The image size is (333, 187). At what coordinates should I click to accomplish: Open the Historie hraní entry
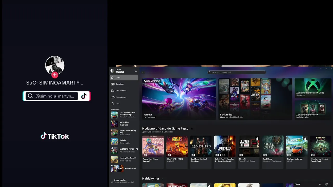click(124, 168)
